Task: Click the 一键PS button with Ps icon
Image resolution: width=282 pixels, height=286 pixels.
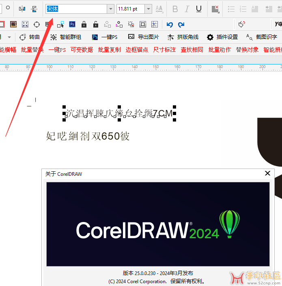Action: [105, 37]
